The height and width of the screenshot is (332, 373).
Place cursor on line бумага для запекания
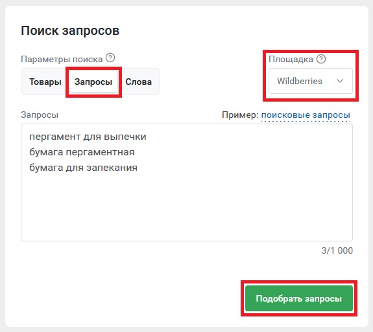(83, 168)
